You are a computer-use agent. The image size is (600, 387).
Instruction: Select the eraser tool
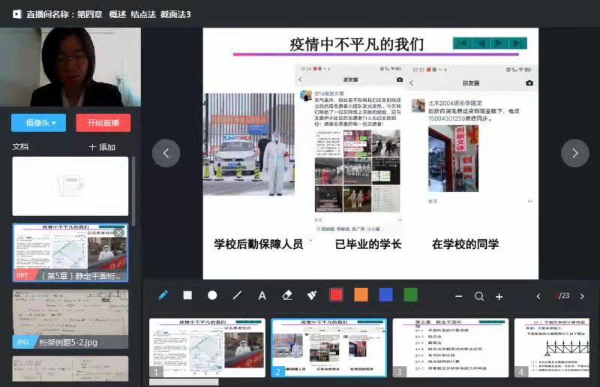click(x=286, y=295)
